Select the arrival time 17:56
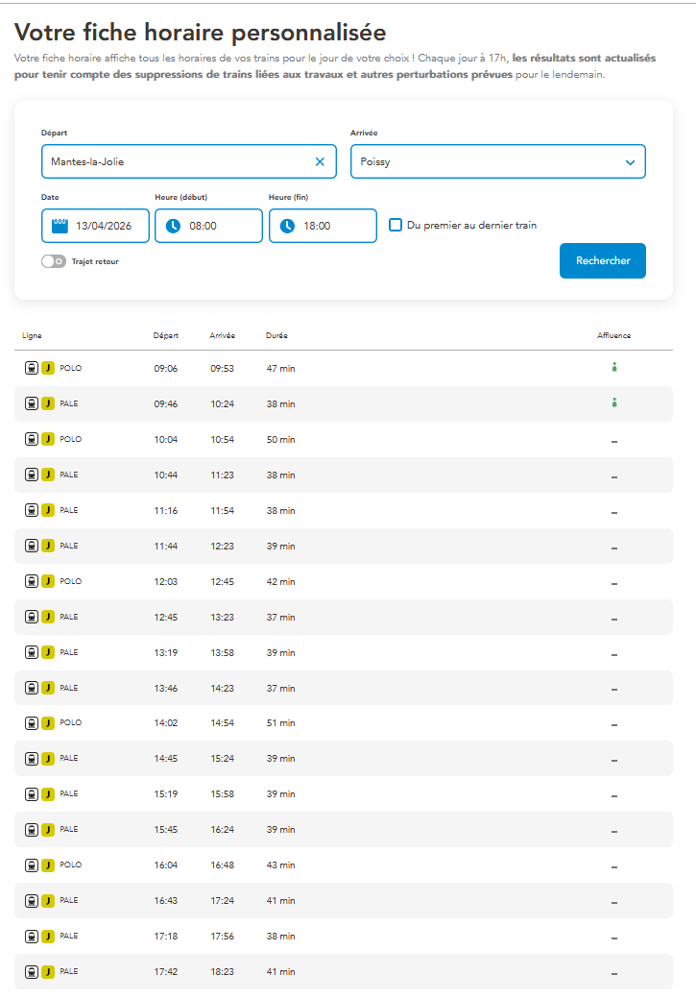 point(222,937)
